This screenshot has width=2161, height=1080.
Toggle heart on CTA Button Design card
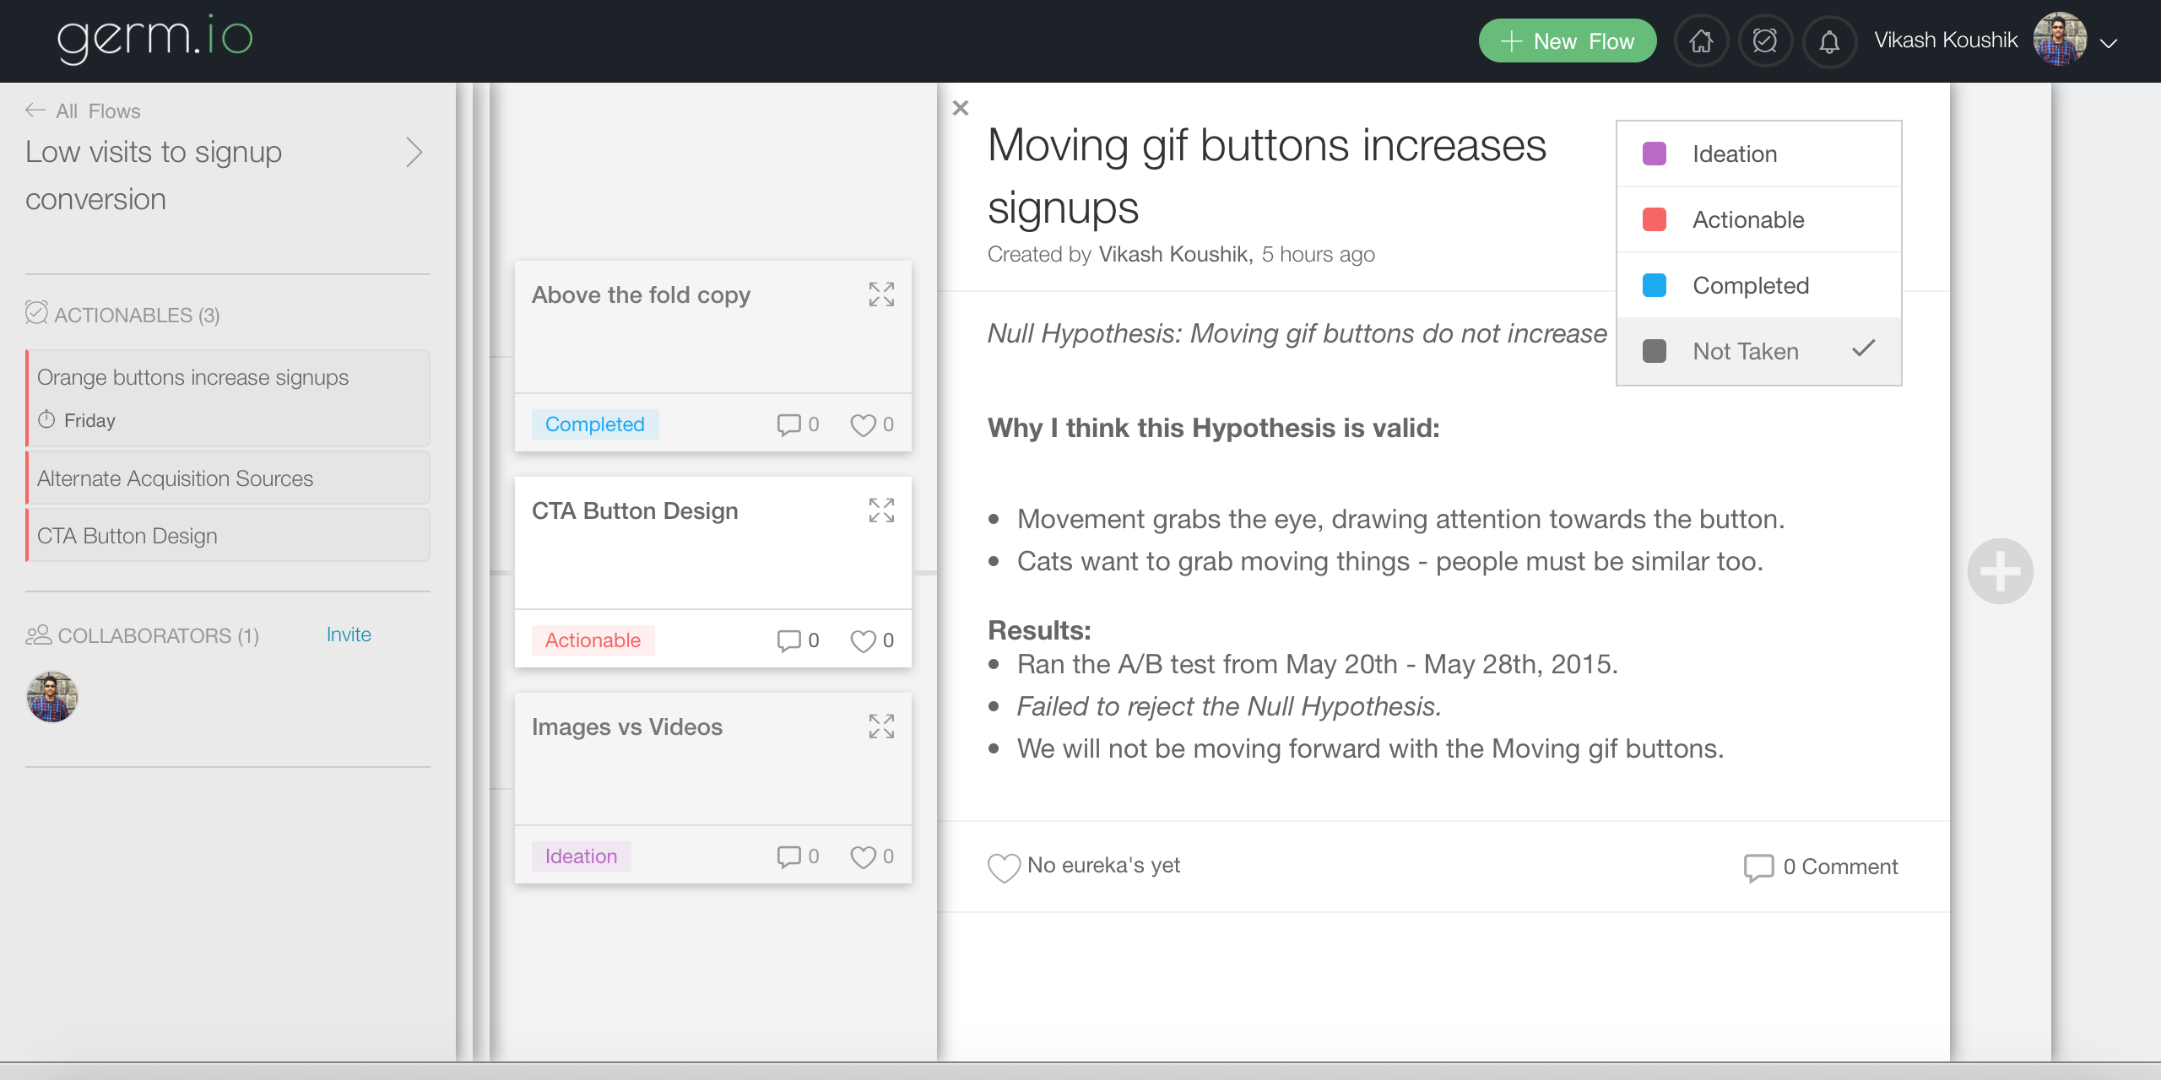coord(863,641)
